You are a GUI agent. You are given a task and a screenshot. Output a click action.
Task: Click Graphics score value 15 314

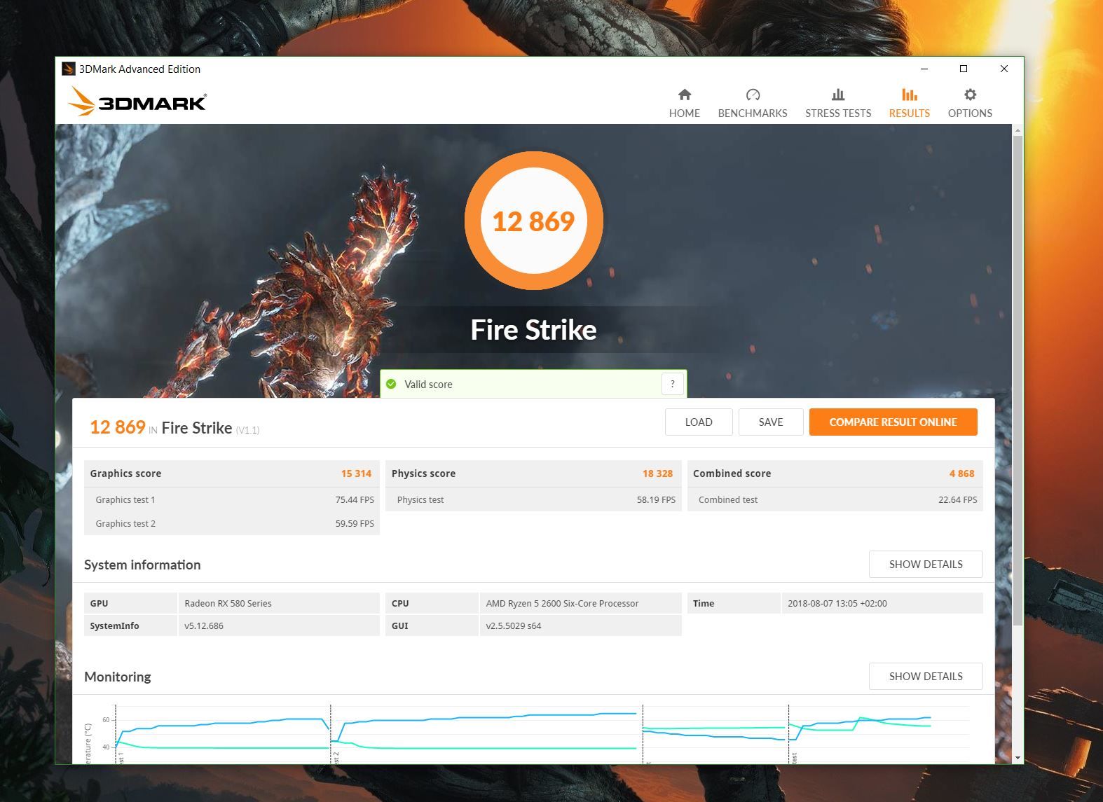click(x=356, y=473)
